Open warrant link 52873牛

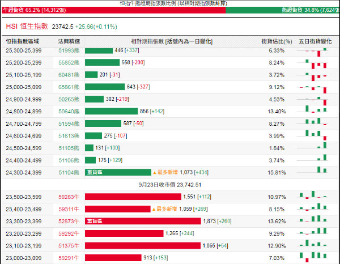pyautogui.click(x=69, y=222)
